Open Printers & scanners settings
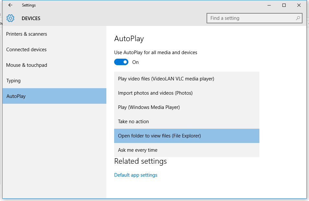The height and width of the screenshot is (201, 309). [x=27, y=34]
